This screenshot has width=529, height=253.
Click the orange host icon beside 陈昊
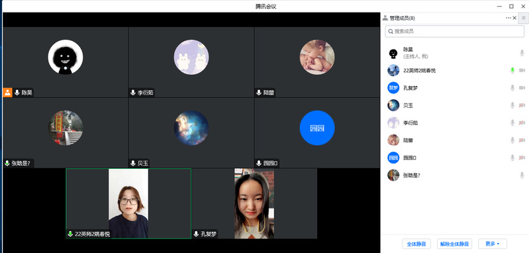(7, 93)
